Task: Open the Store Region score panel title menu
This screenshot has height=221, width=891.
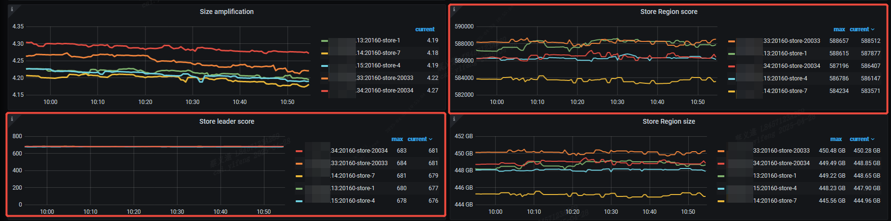Action: tap(669, 12)
